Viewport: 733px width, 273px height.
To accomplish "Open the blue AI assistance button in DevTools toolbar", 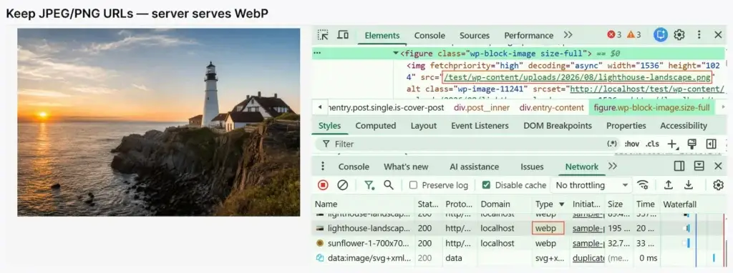I will [x=660, y=34].
